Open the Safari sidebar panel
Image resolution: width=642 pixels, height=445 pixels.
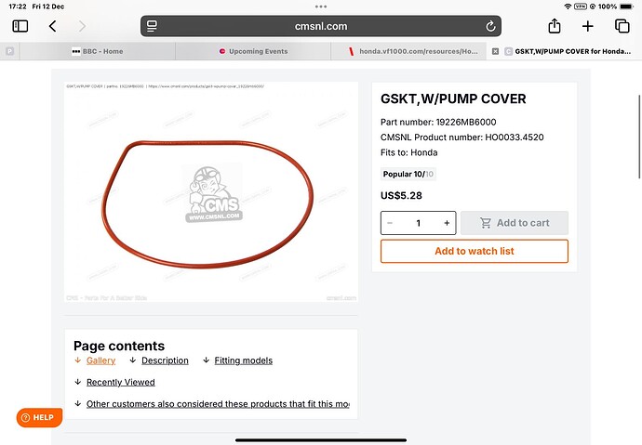(20, 26)
